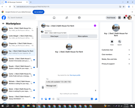Screen dimensions: 135x108
Task: Open the notifications bell icon
Action: coord(124,18)
